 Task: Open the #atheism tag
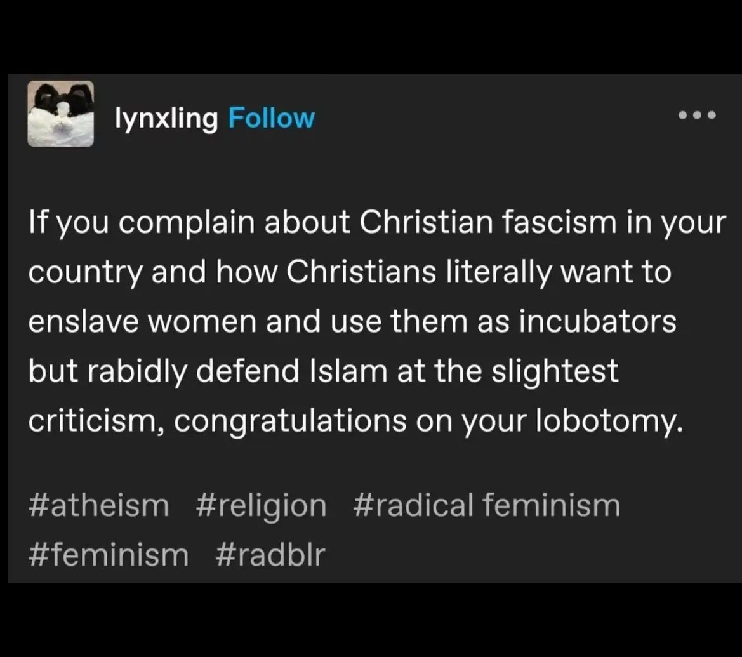(98, 505)
